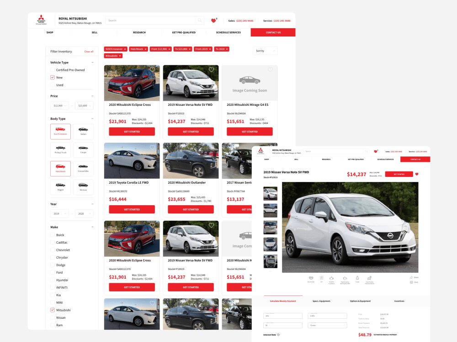Open the 2020 ending year dropdown
Image resolution: width=457 pixels, height=342 pixels.
click(84, 214)
